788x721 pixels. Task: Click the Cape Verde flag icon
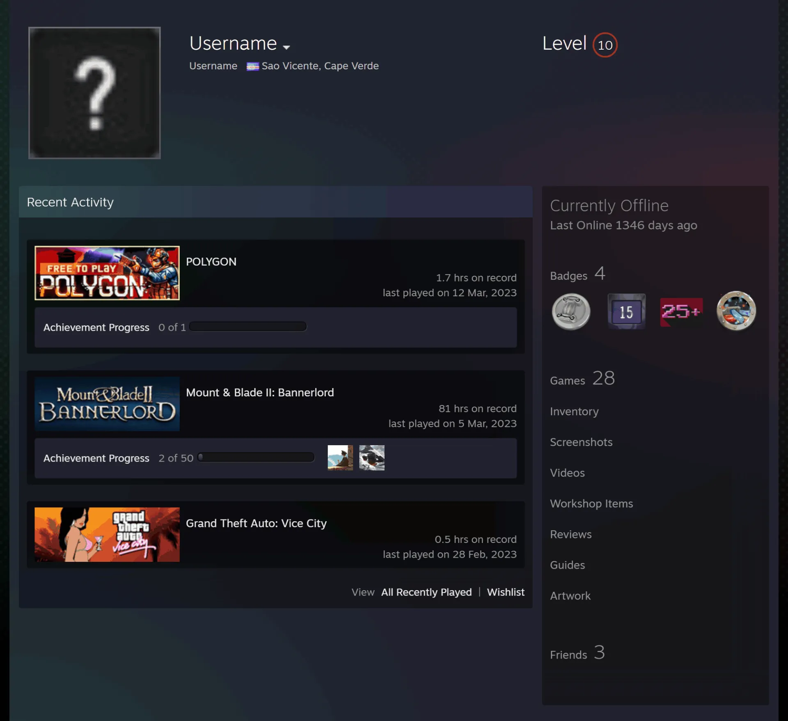point(252,66)
